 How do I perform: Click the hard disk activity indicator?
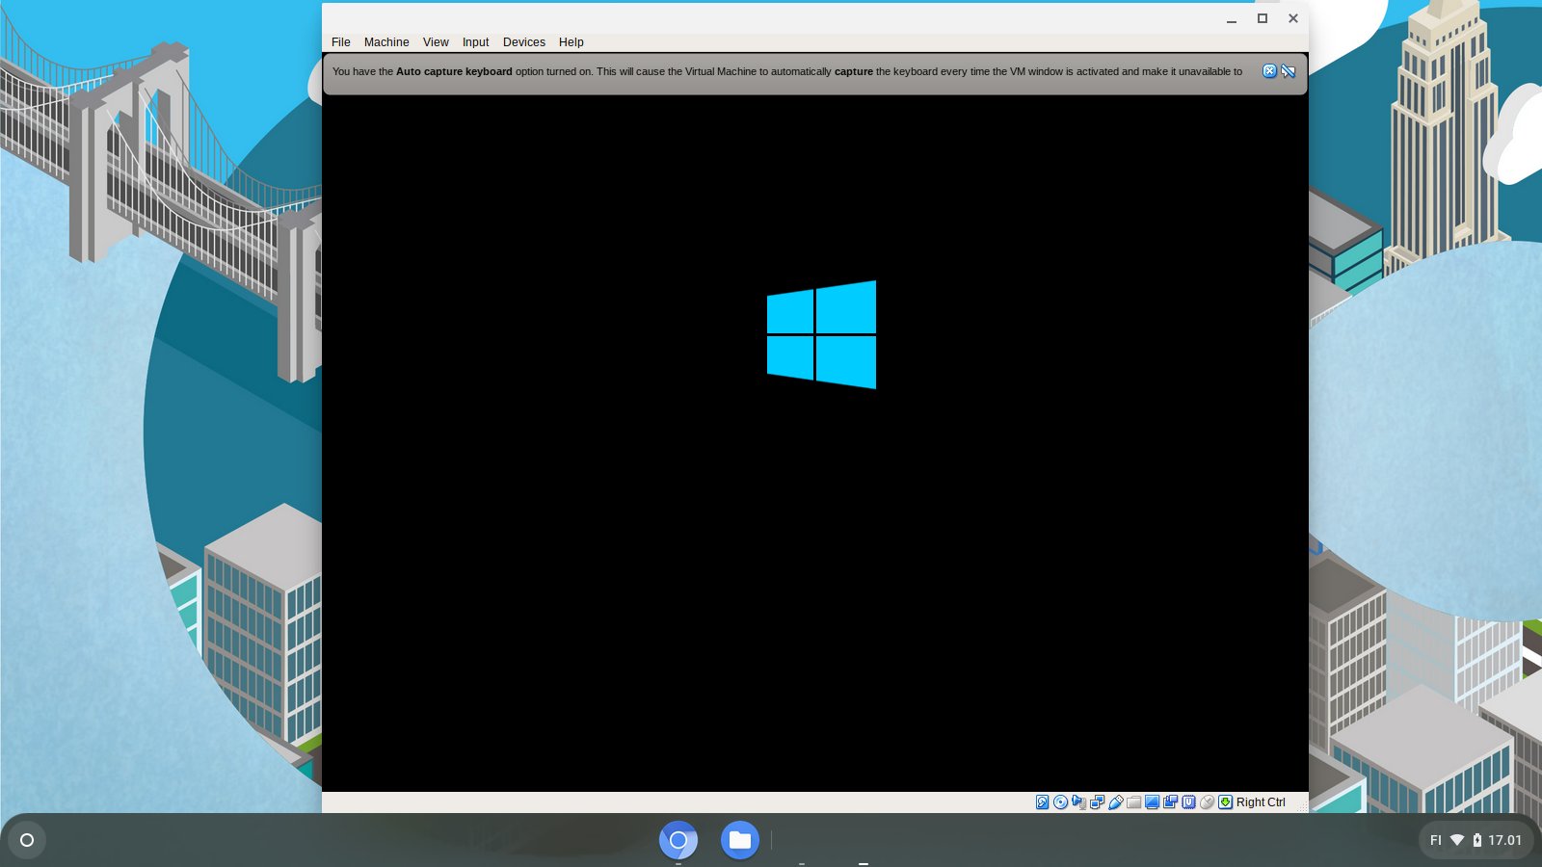pyautogui.click(x=1043, y=801)
